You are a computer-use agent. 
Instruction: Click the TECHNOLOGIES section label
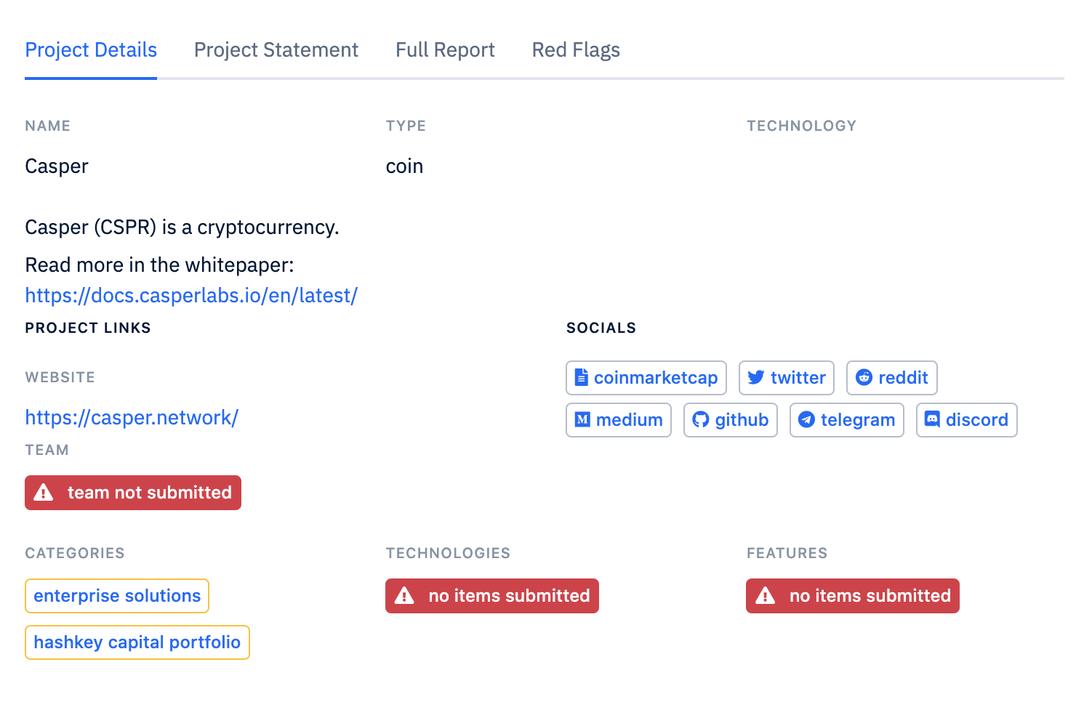(448, 553)
